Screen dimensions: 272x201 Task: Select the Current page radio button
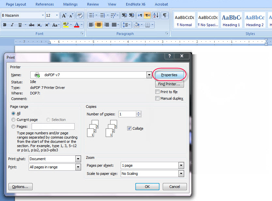coord(13,120)
